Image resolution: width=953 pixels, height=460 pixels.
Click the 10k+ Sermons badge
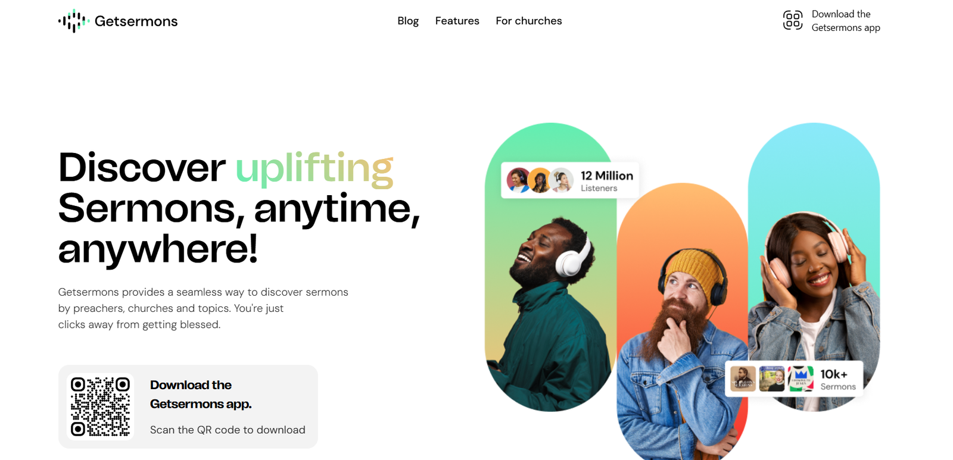coord(794,378)
